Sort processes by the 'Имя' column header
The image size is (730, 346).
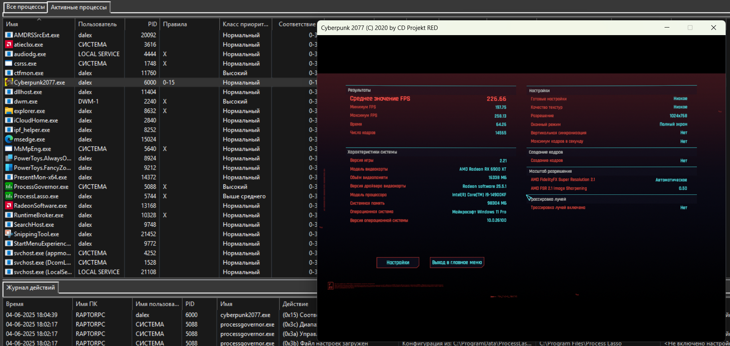39,24
